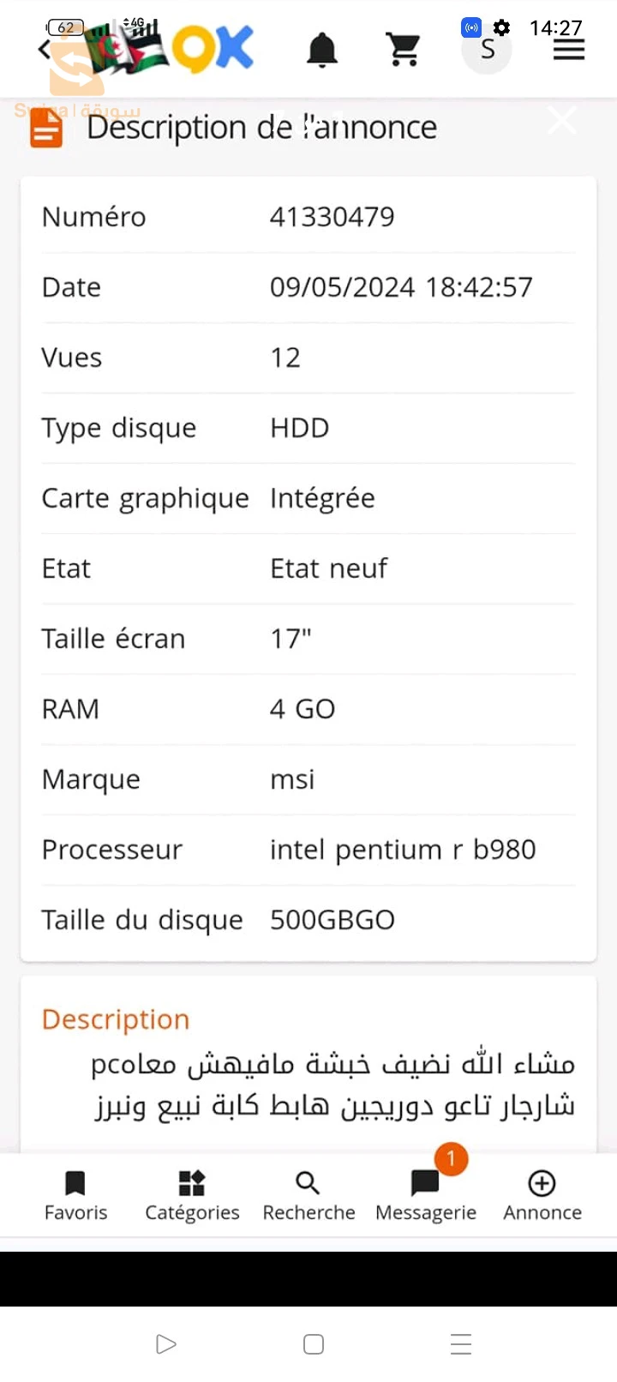Viewport: 617px width, 1382px height.
Task: Tap the ad number 41330479
Action: (x=332, y=217)
